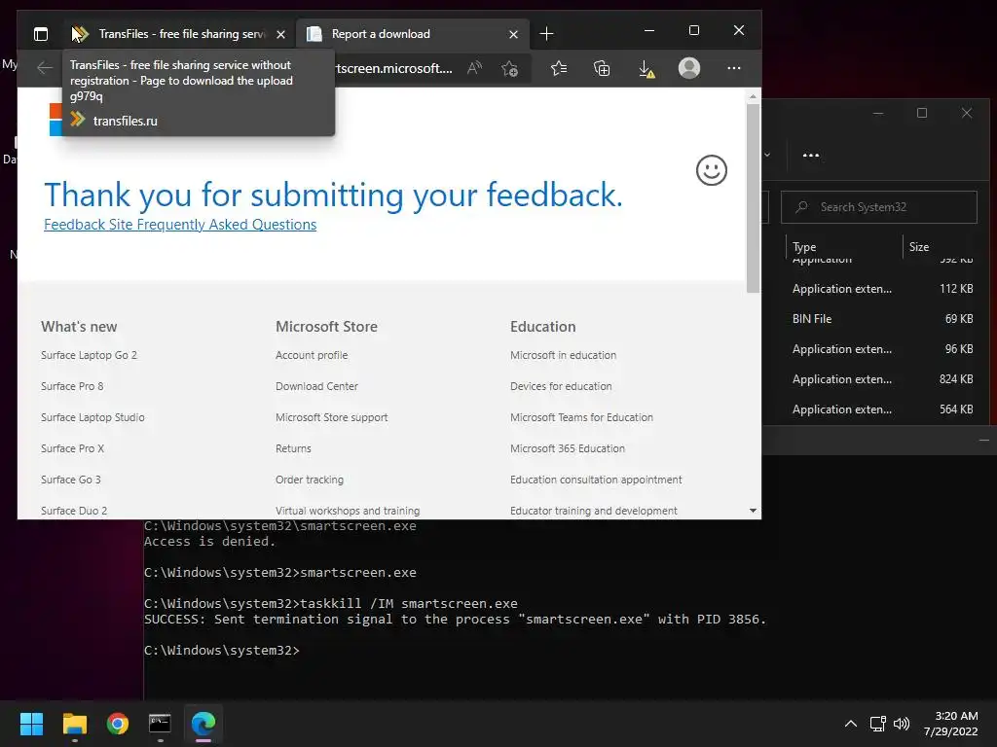This screenshot has height=747, width=997.
Task: Open Education consultation appointment link
Action: (x=596, y=480)
